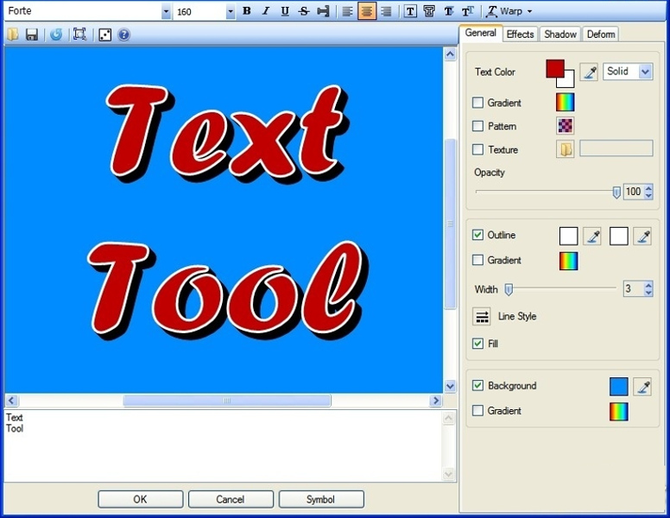Toggle Bold formatting
The width and height of the screenshot is (670, 518).
247,11
